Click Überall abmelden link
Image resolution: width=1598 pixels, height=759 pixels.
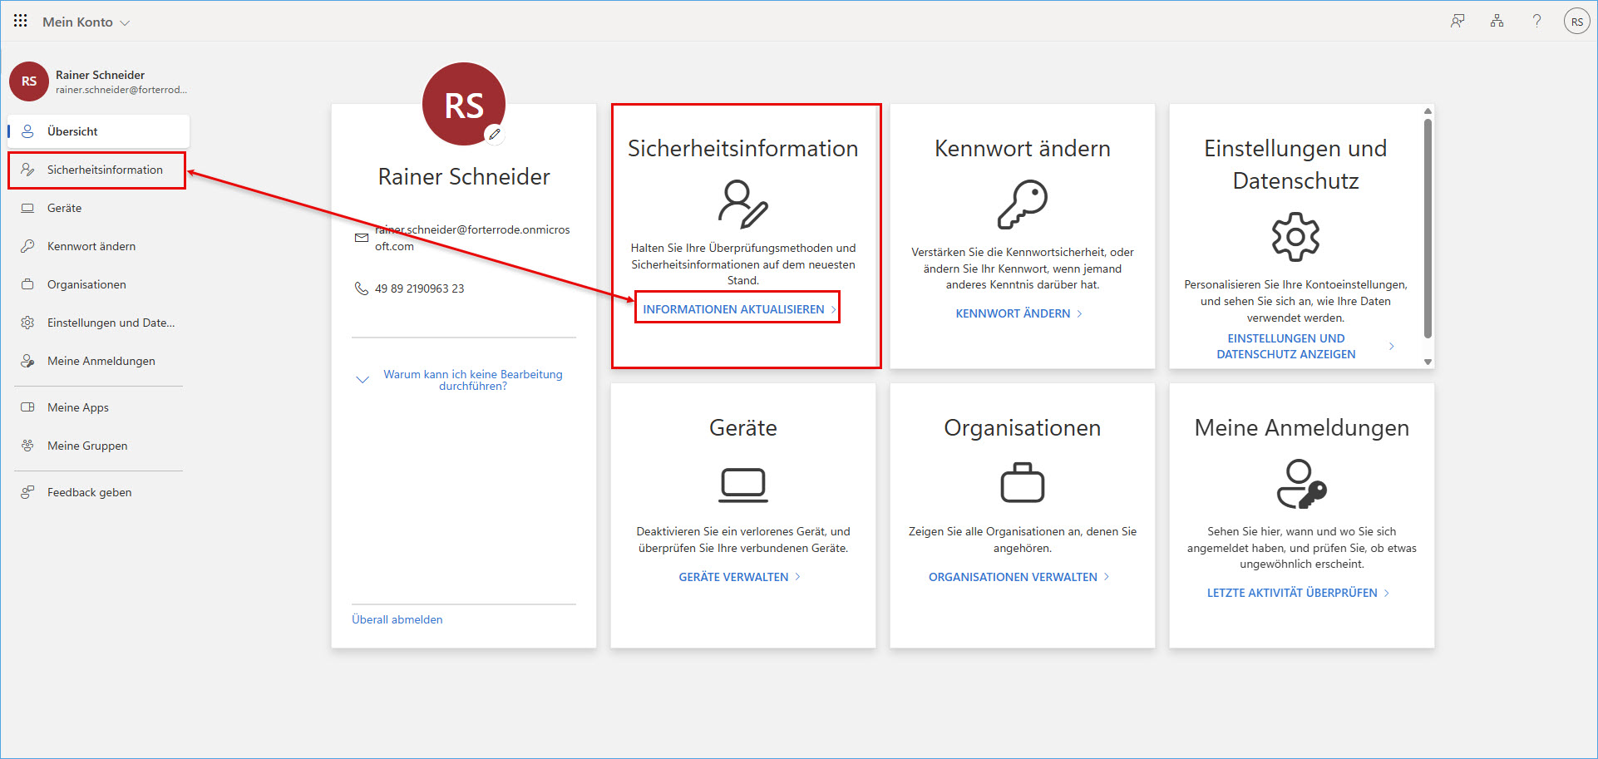pos(397,619)
